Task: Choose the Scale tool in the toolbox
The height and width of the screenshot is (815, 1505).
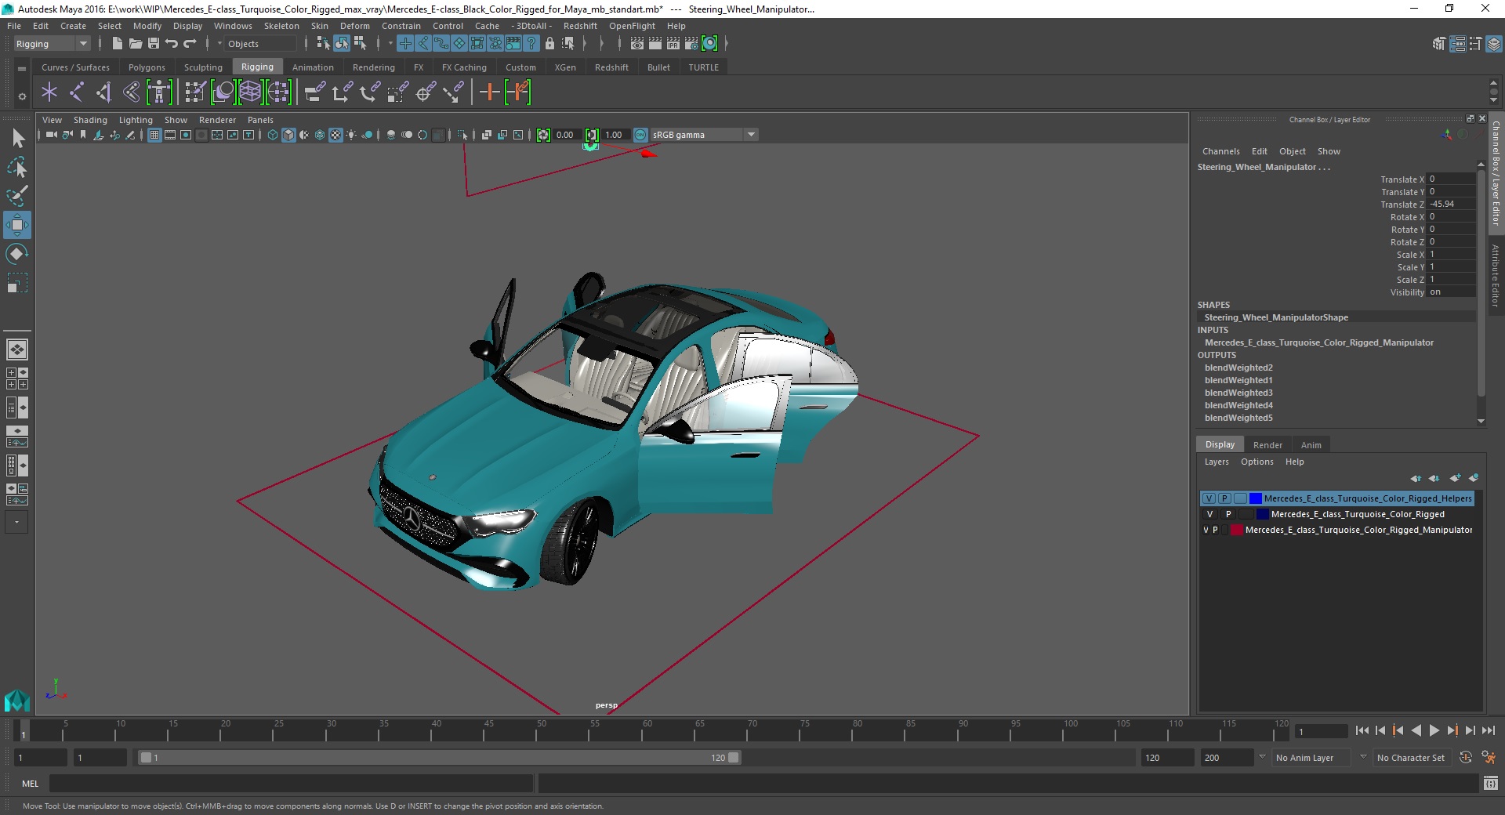Action: [x=16, y=283]
